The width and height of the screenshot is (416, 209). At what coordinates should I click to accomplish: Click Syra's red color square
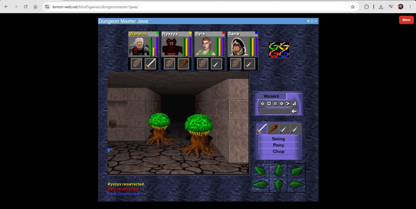pyautogui.click(x=223, y=33)
